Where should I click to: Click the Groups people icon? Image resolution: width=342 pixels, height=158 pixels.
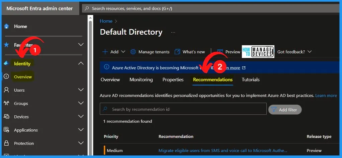click(7, 103)
